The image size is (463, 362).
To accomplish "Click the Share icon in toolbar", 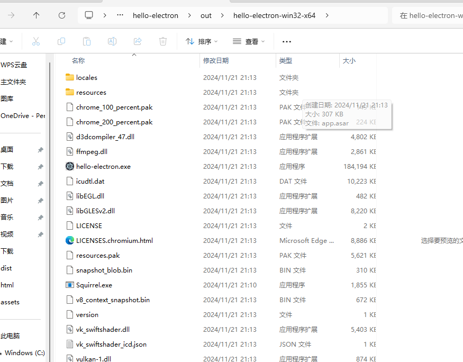I will (x=138, y=41).
